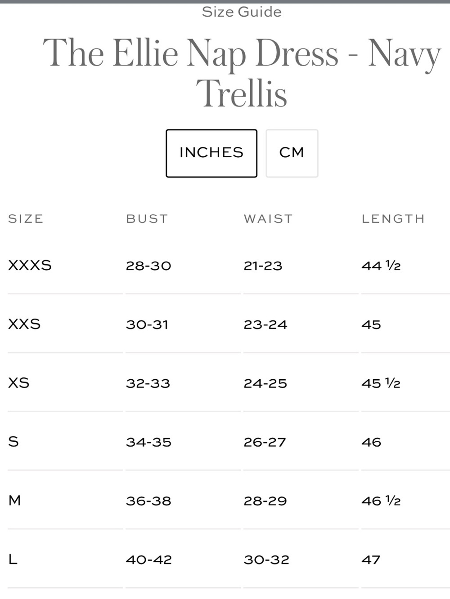Select the WAIST column header
450x599 pixels.
pos(268,219)
